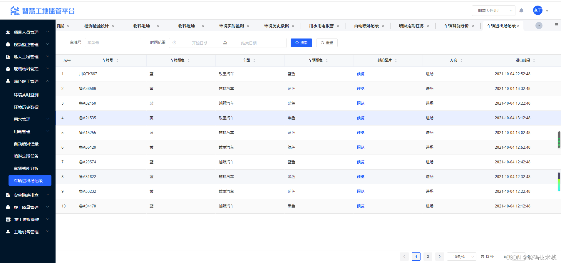The width and height of the screenshot is (561, 263).
Task: Close the 车辆智能分析 tab
Action: tap(473, 26)
